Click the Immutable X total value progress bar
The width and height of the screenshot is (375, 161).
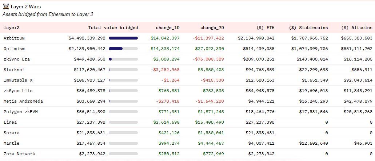[x=123, y=80]
